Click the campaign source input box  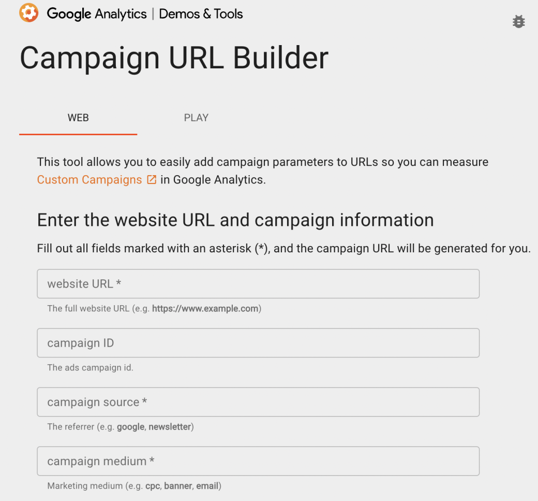tap(258, 402)
